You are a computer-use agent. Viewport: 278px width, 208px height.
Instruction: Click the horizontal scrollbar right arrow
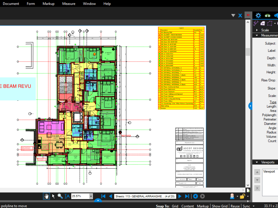(x=243, y=190)
